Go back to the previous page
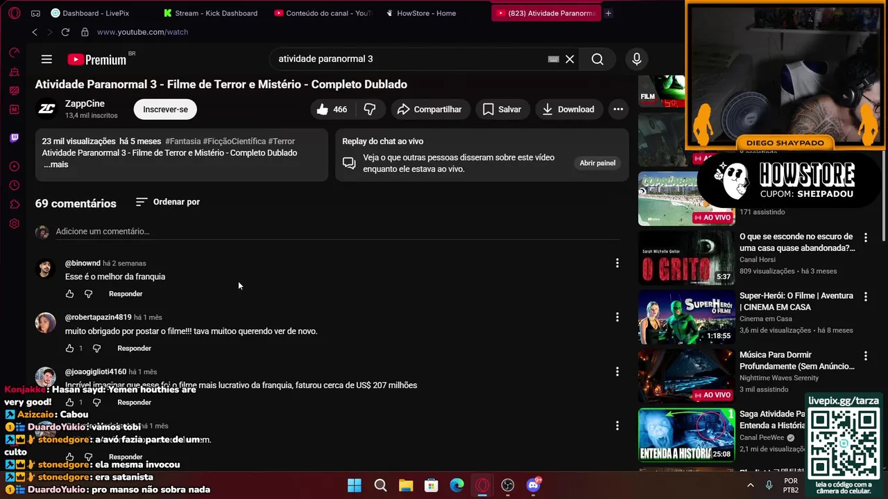 35,32
